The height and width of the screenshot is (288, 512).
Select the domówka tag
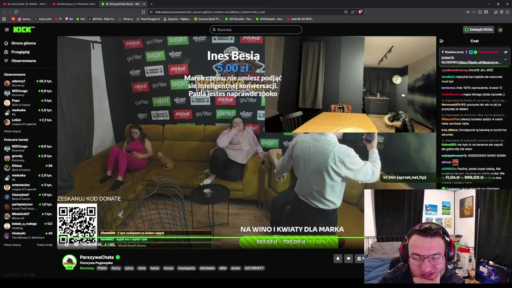(x=207, y=268)
